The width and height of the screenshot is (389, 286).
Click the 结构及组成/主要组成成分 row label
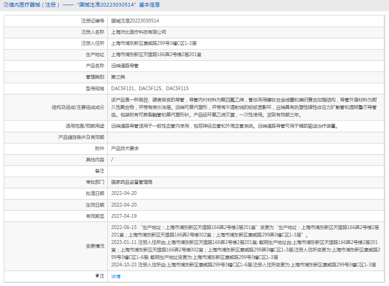(x=78, y=107)
